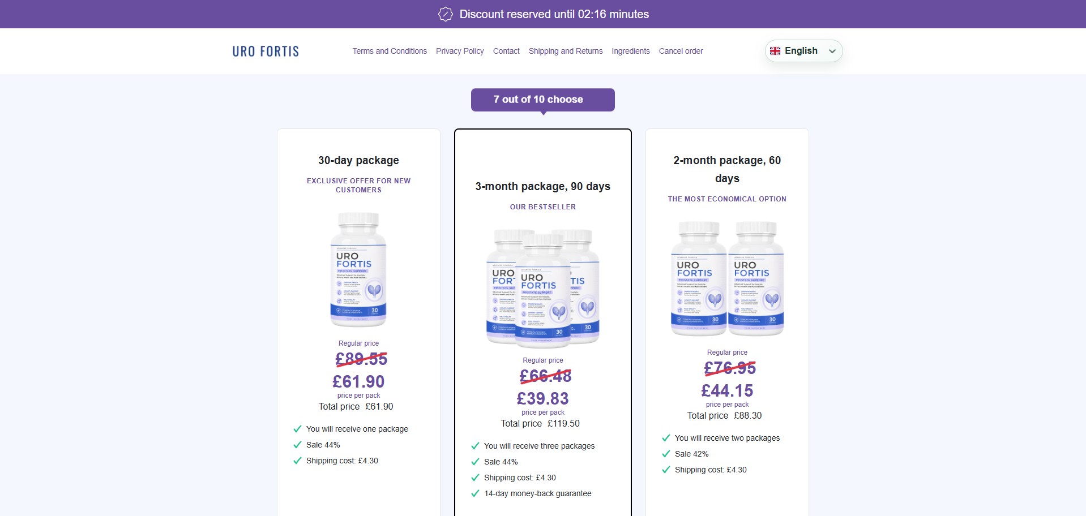Go to the Contact page
The width and height of the screenshot is (1086, 516).
(x=506, y=51)
